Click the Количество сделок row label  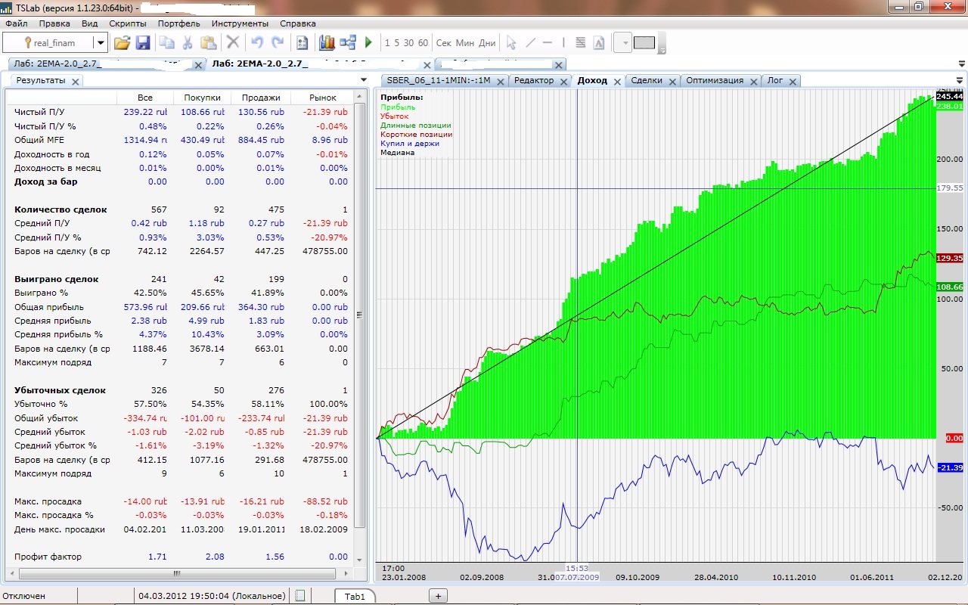point(60,209)
